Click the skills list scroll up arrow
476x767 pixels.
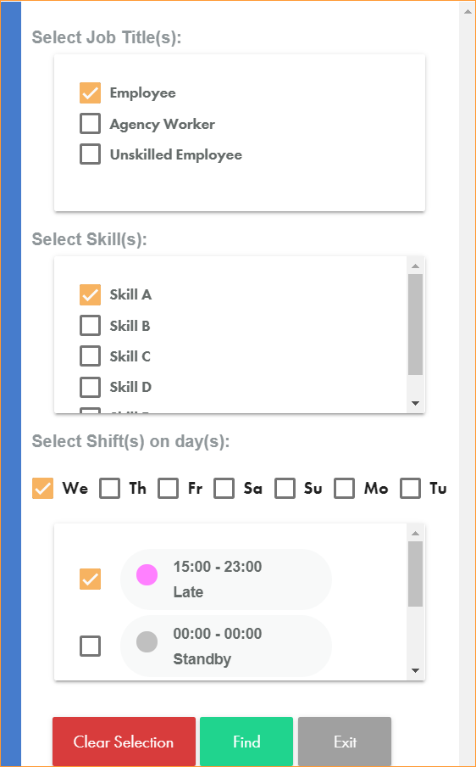(x=416, y=266)
